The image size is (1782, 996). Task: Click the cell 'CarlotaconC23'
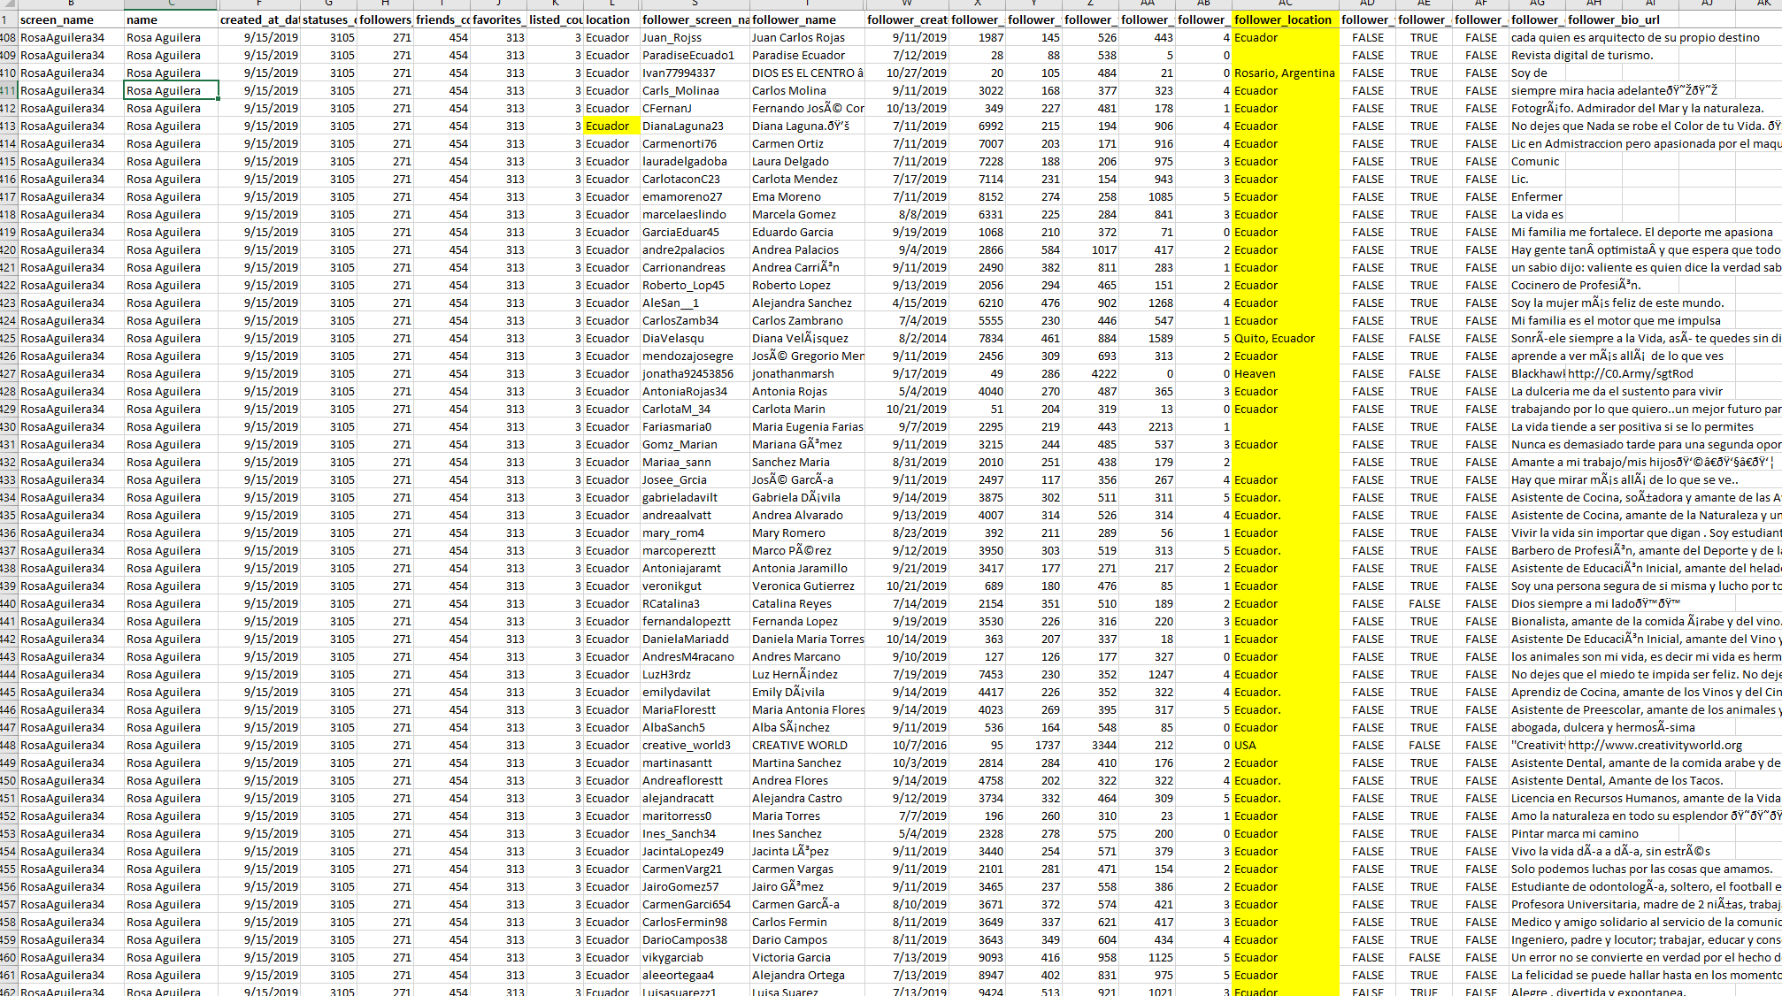(x=695, y=179)
